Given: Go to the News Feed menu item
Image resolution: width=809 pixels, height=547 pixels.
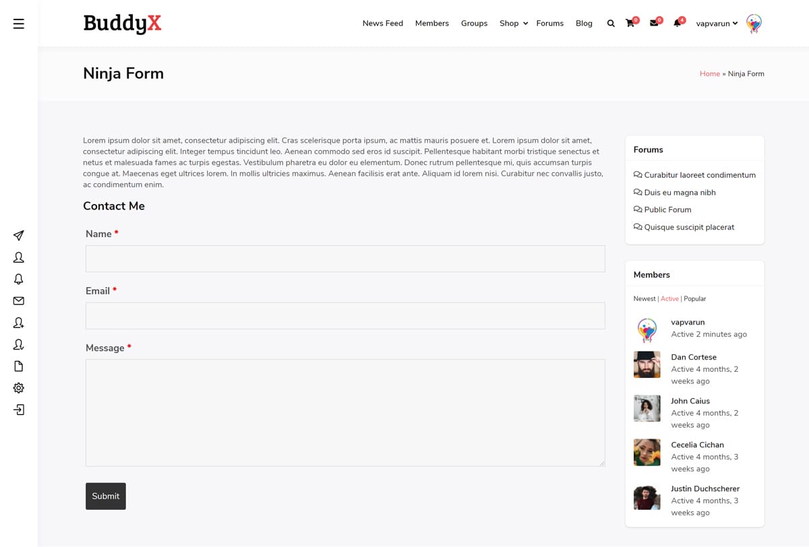Looking at the screenshot, I should click(382, 24).
